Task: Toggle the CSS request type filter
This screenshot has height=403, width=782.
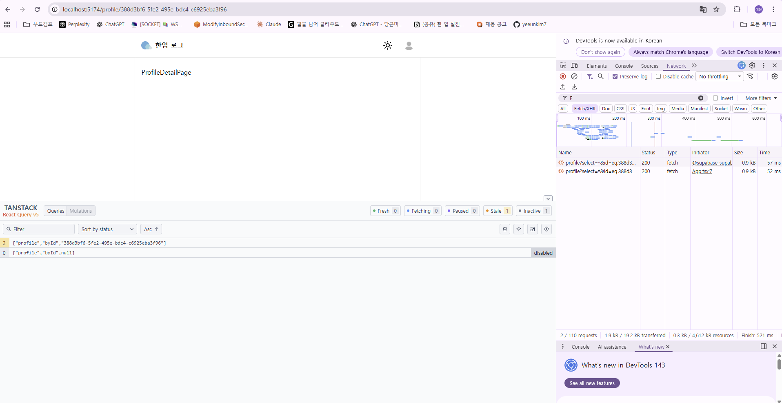Action: (x=620, y=109)
